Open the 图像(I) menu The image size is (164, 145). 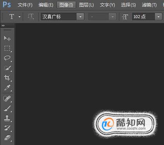[66, 5]
